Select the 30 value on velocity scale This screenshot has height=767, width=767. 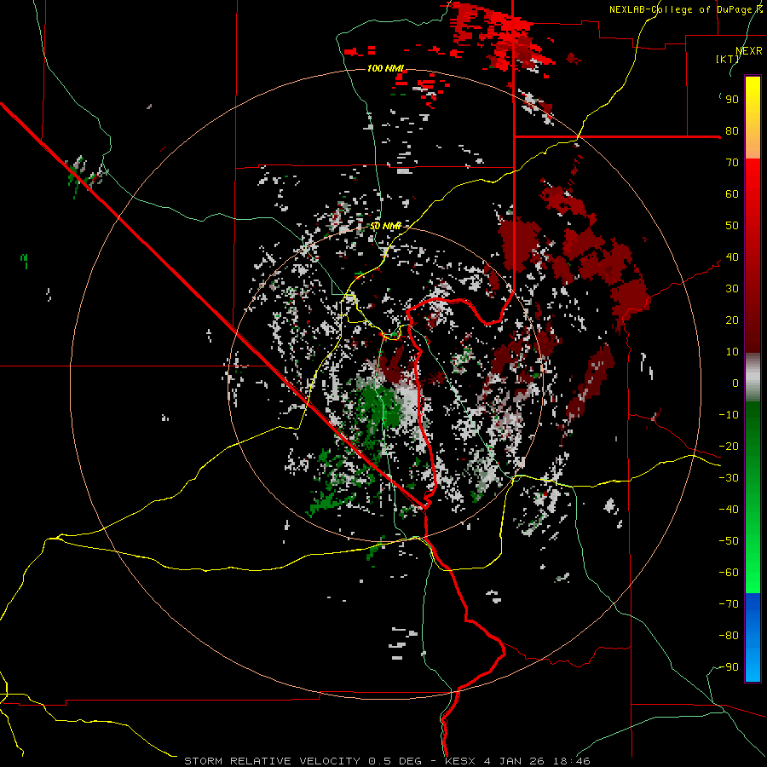tap(732, 289)
